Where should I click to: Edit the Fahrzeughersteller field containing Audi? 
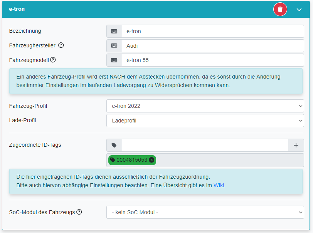pos(213,46)
